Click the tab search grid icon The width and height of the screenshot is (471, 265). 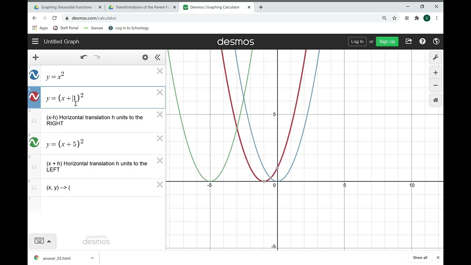click(x=407, y=18)
